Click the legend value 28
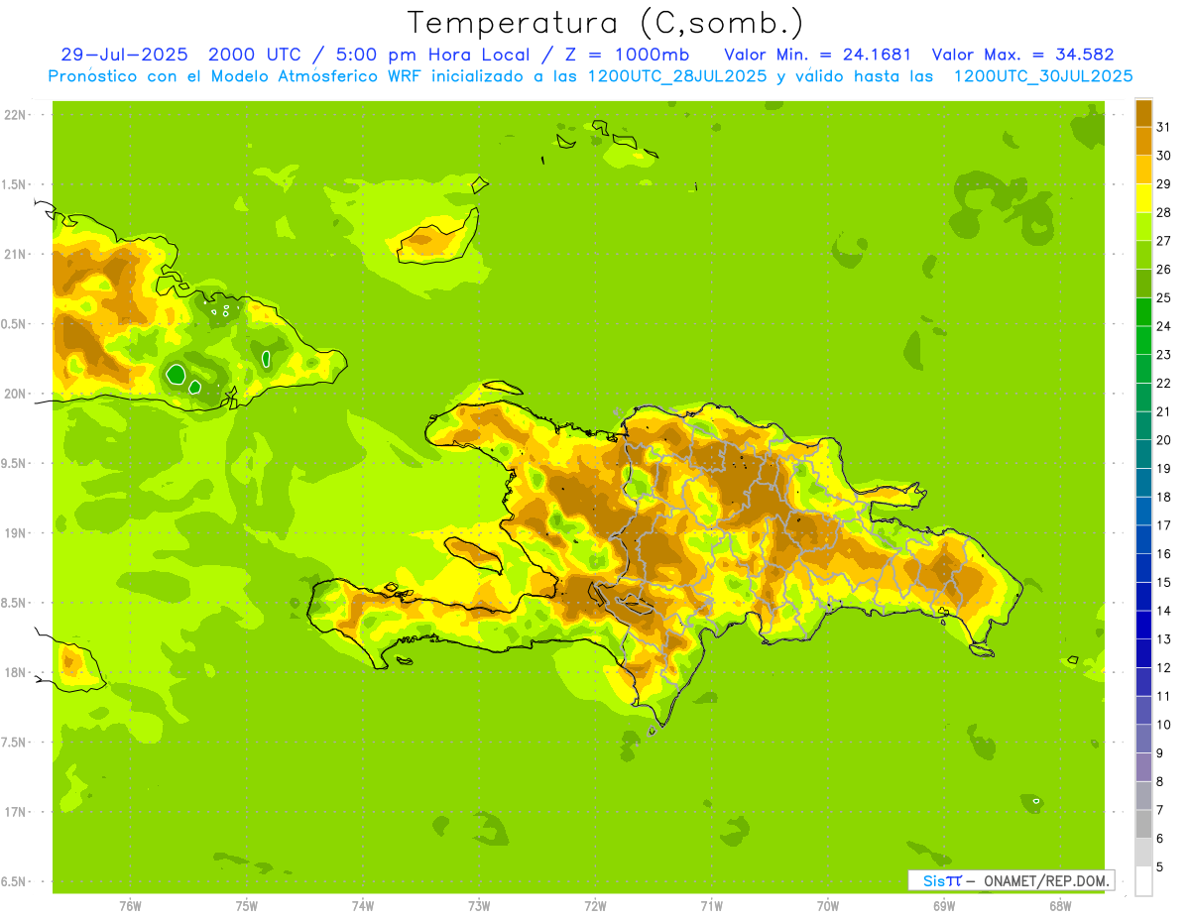 pos(1163,212)
